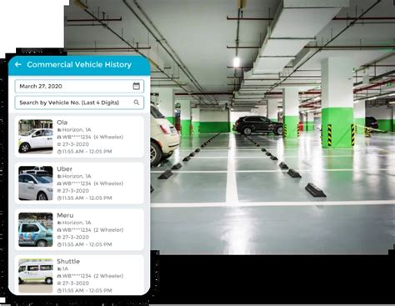Click the date icon in Uber card
The height and width of the screenshot is (306, 395).
59,191
